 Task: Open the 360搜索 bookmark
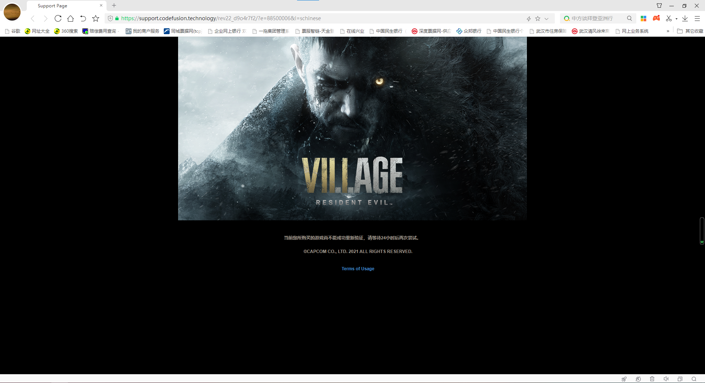coord(66,31)
